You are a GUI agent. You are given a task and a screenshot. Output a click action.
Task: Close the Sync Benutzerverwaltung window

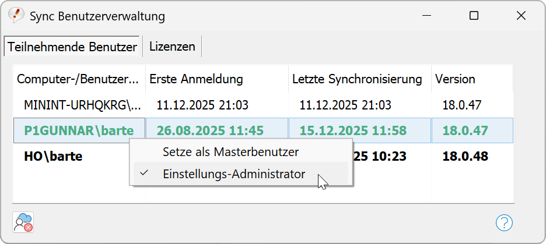tap(521, 16)
